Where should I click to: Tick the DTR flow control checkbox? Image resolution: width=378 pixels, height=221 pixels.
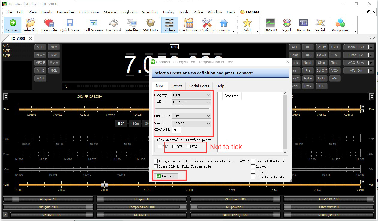[x=175, y=147]
